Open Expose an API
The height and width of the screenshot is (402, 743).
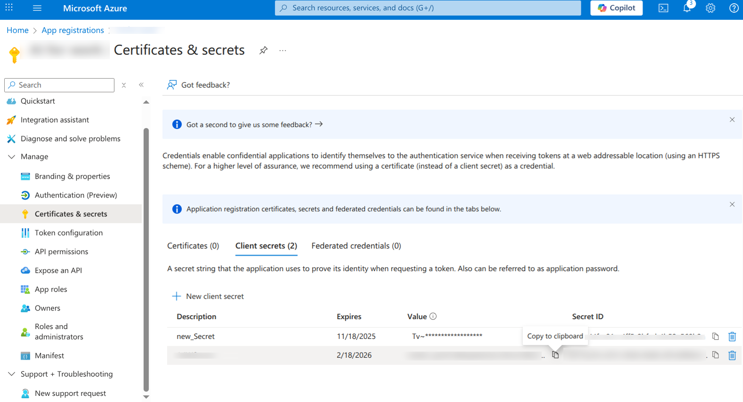58,271
